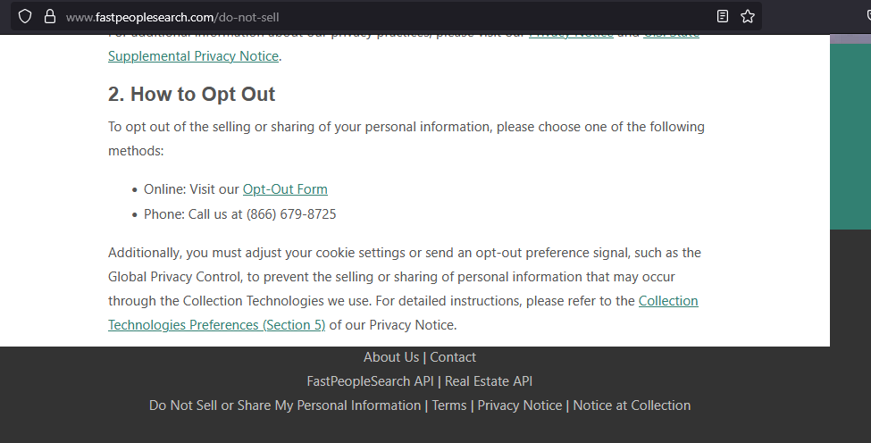View the Notice at Collection page
The height and width of the screenshot is (443, 871).
(632, 405)
